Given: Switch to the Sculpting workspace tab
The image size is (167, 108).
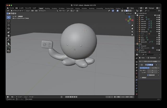Looking at the screenshot, I should click(x=54, y=8).
